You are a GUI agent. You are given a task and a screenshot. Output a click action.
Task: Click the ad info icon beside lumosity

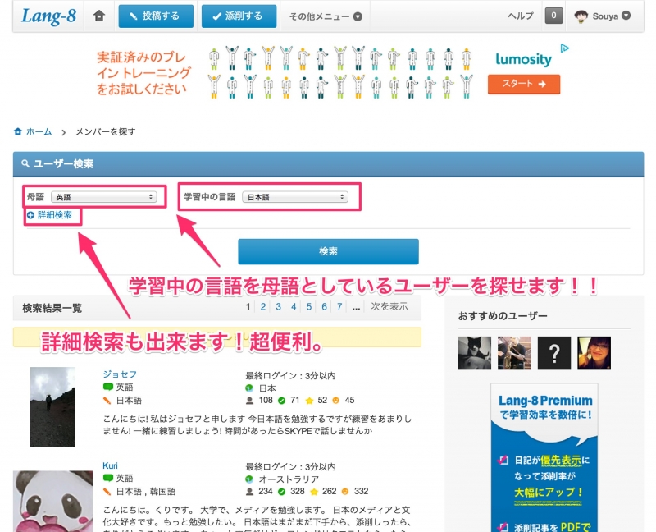pyautogui.click(x=564, y=48)
